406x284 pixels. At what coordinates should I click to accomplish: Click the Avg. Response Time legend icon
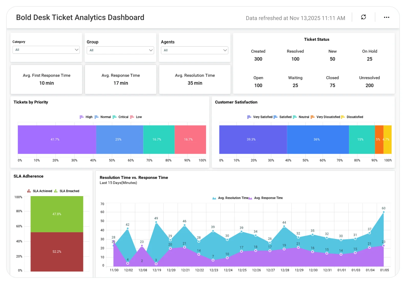coord(250,198)
